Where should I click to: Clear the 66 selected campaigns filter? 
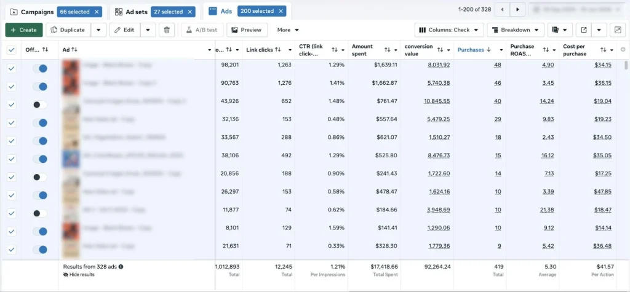pyautogui.click(x=97, y=12)
